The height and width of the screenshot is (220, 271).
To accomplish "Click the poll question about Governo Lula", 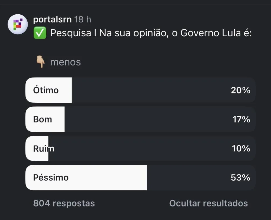I will (x=151, y=33).
